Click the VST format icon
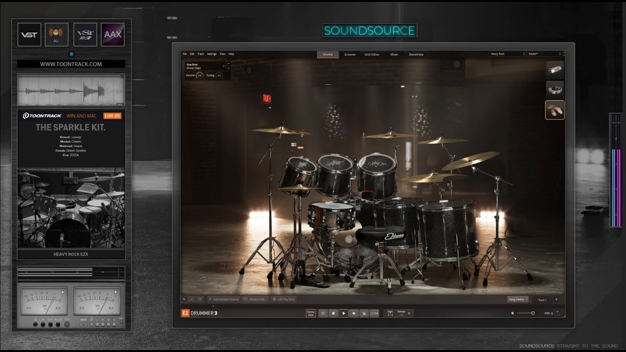The height and width of the screenshot is (352, 626). tap(29, 35)
